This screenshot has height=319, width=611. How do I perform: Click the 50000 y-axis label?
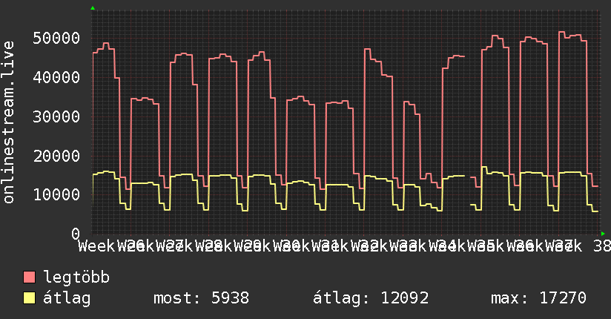(56, 39)
